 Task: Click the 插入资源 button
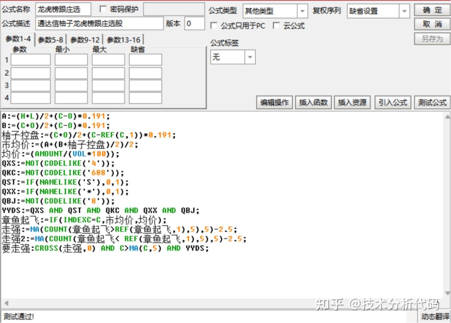(352, 103)
